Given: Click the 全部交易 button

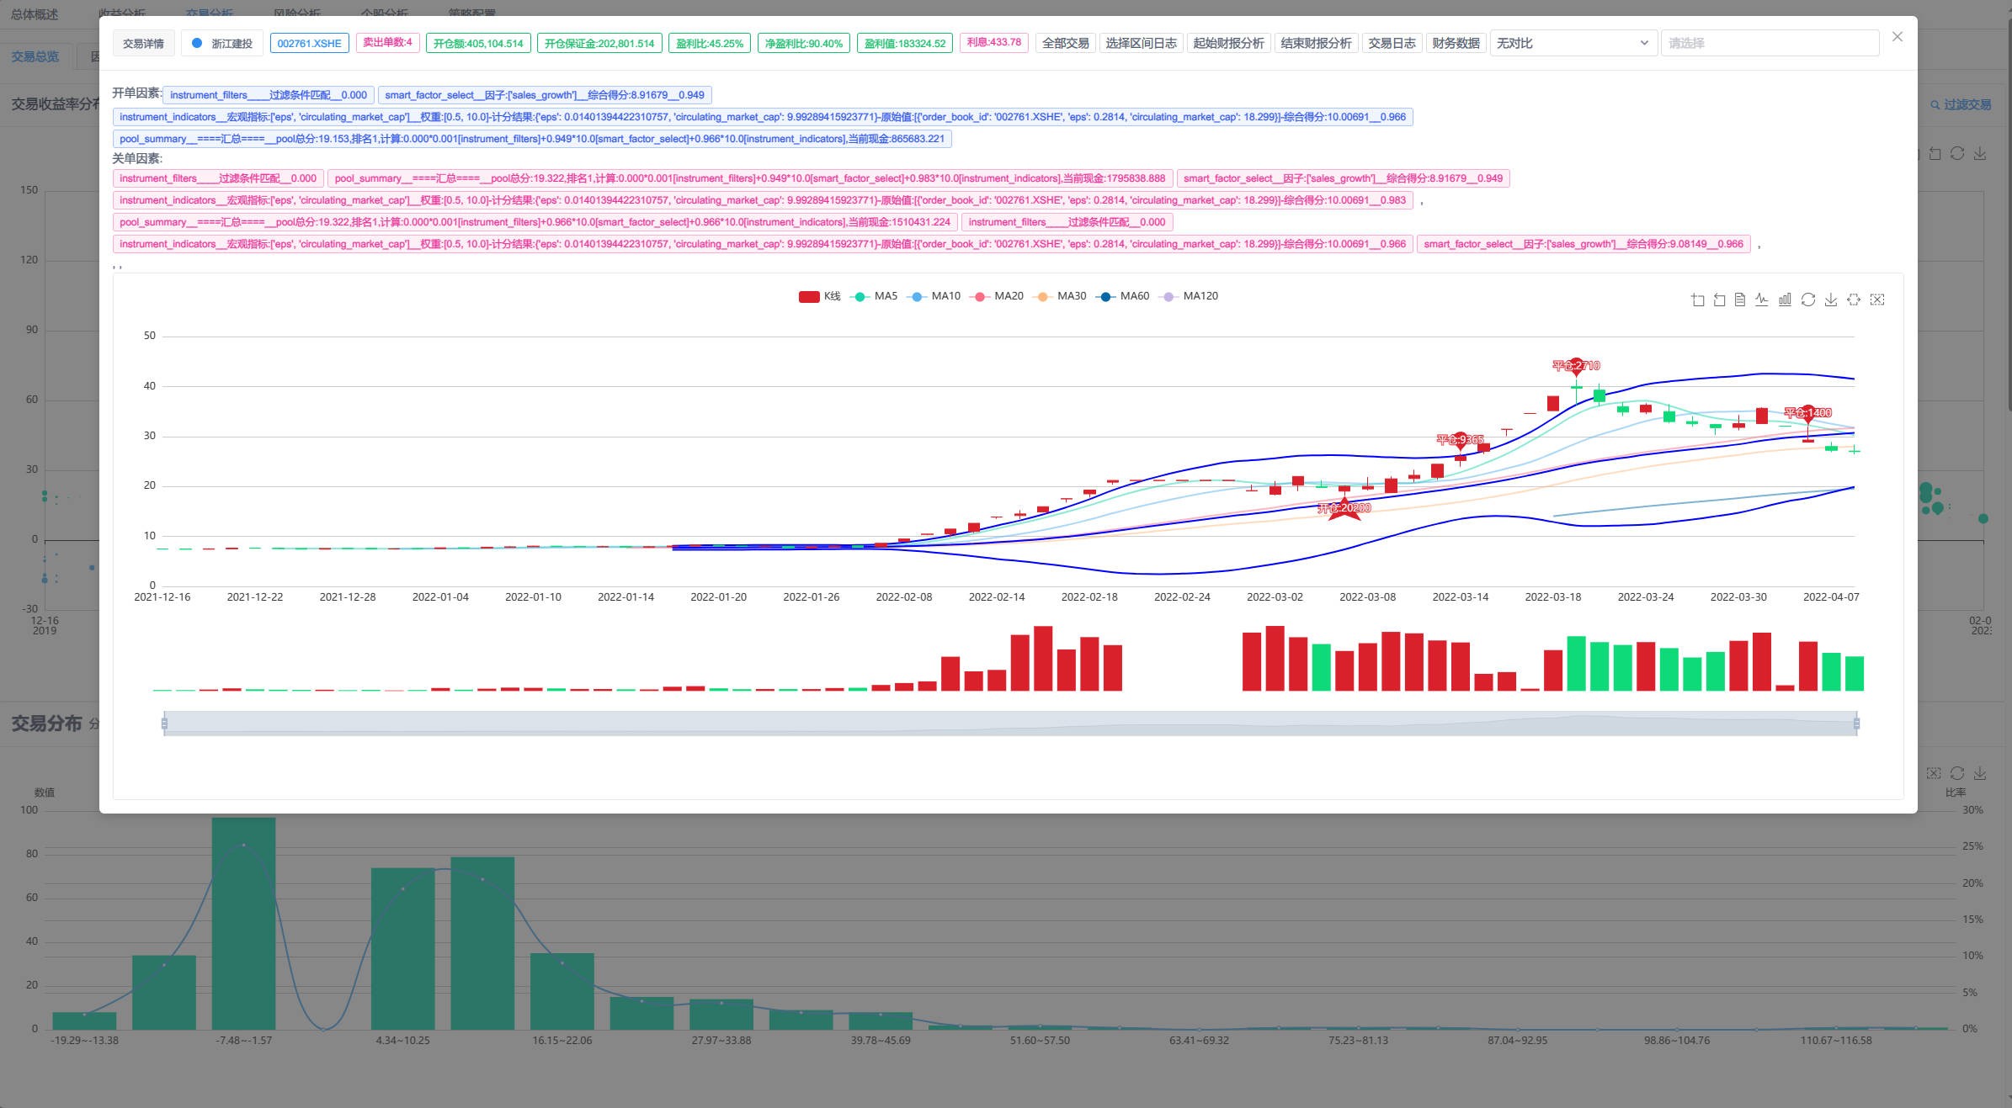Looking at the screenshot, I should pyautogui.click(x=1065, y=43).
